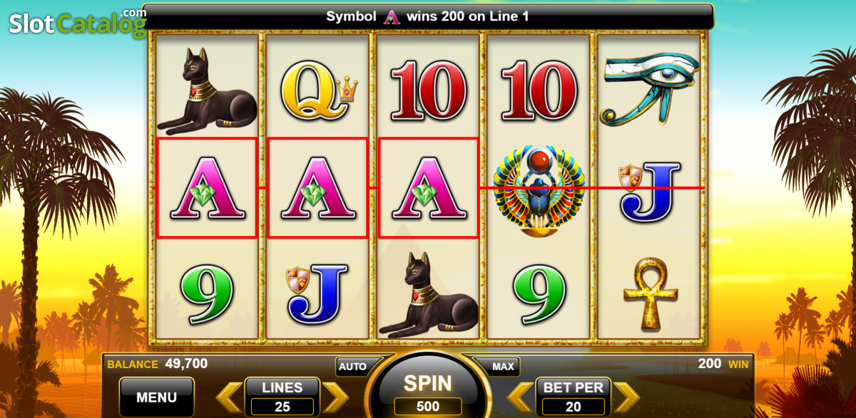Click the Lines value field showing 25
Viewport: 856px width, 418px height.
tap(282, 407)
